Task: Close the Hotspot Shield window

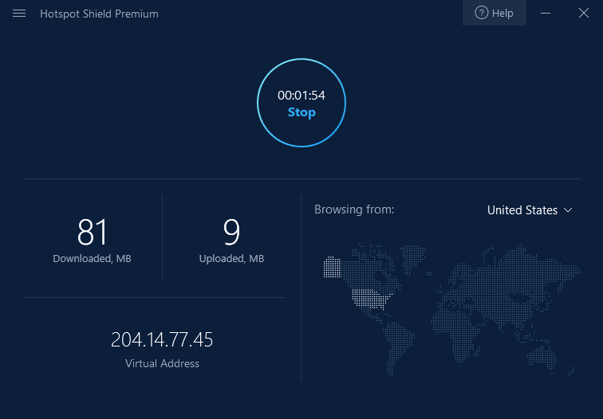Action: [x=583, y=13]
